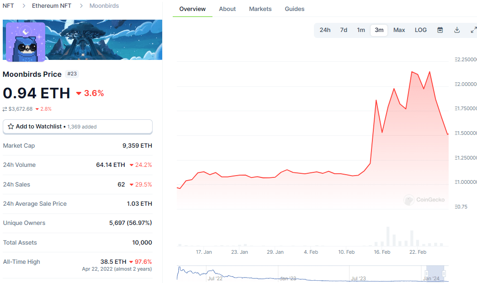The width and height of the screenshot is (477, 283).
Task: Click the Moonbirds owl avatar image
Action: (x=26, y=42)
